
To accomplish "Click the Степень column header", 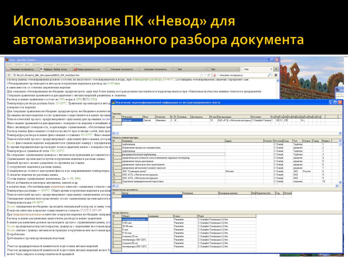I will coord(184,117).
